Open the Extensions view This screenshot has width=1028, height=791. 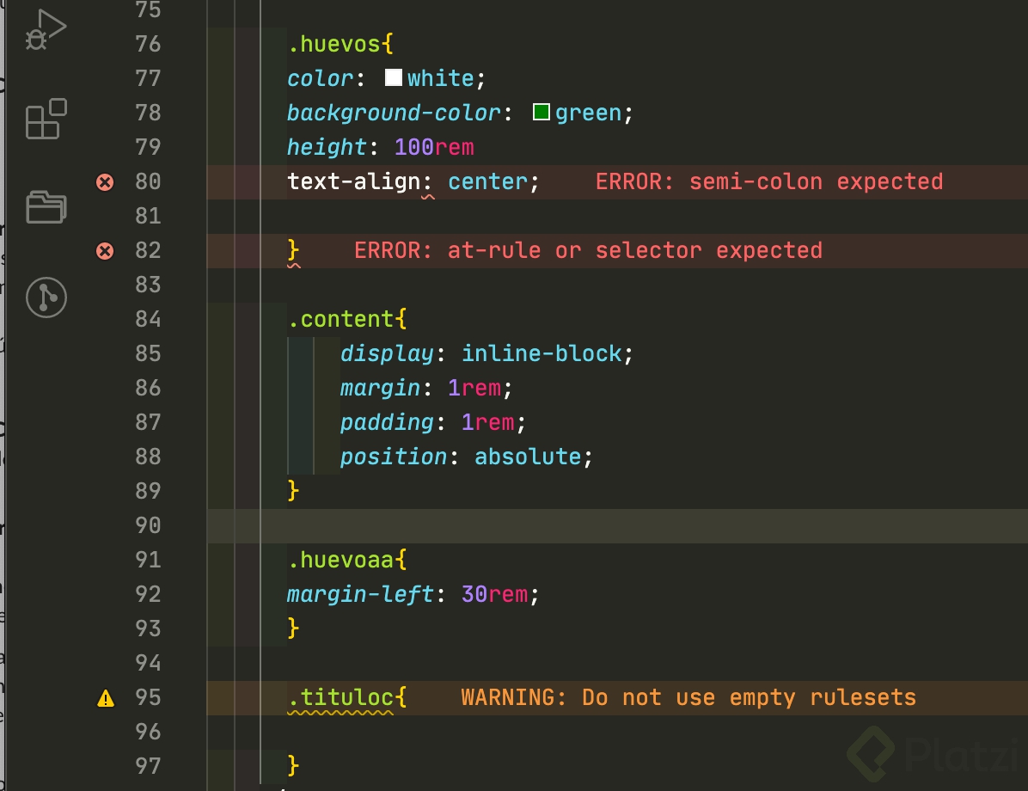[x=46, y=119]
